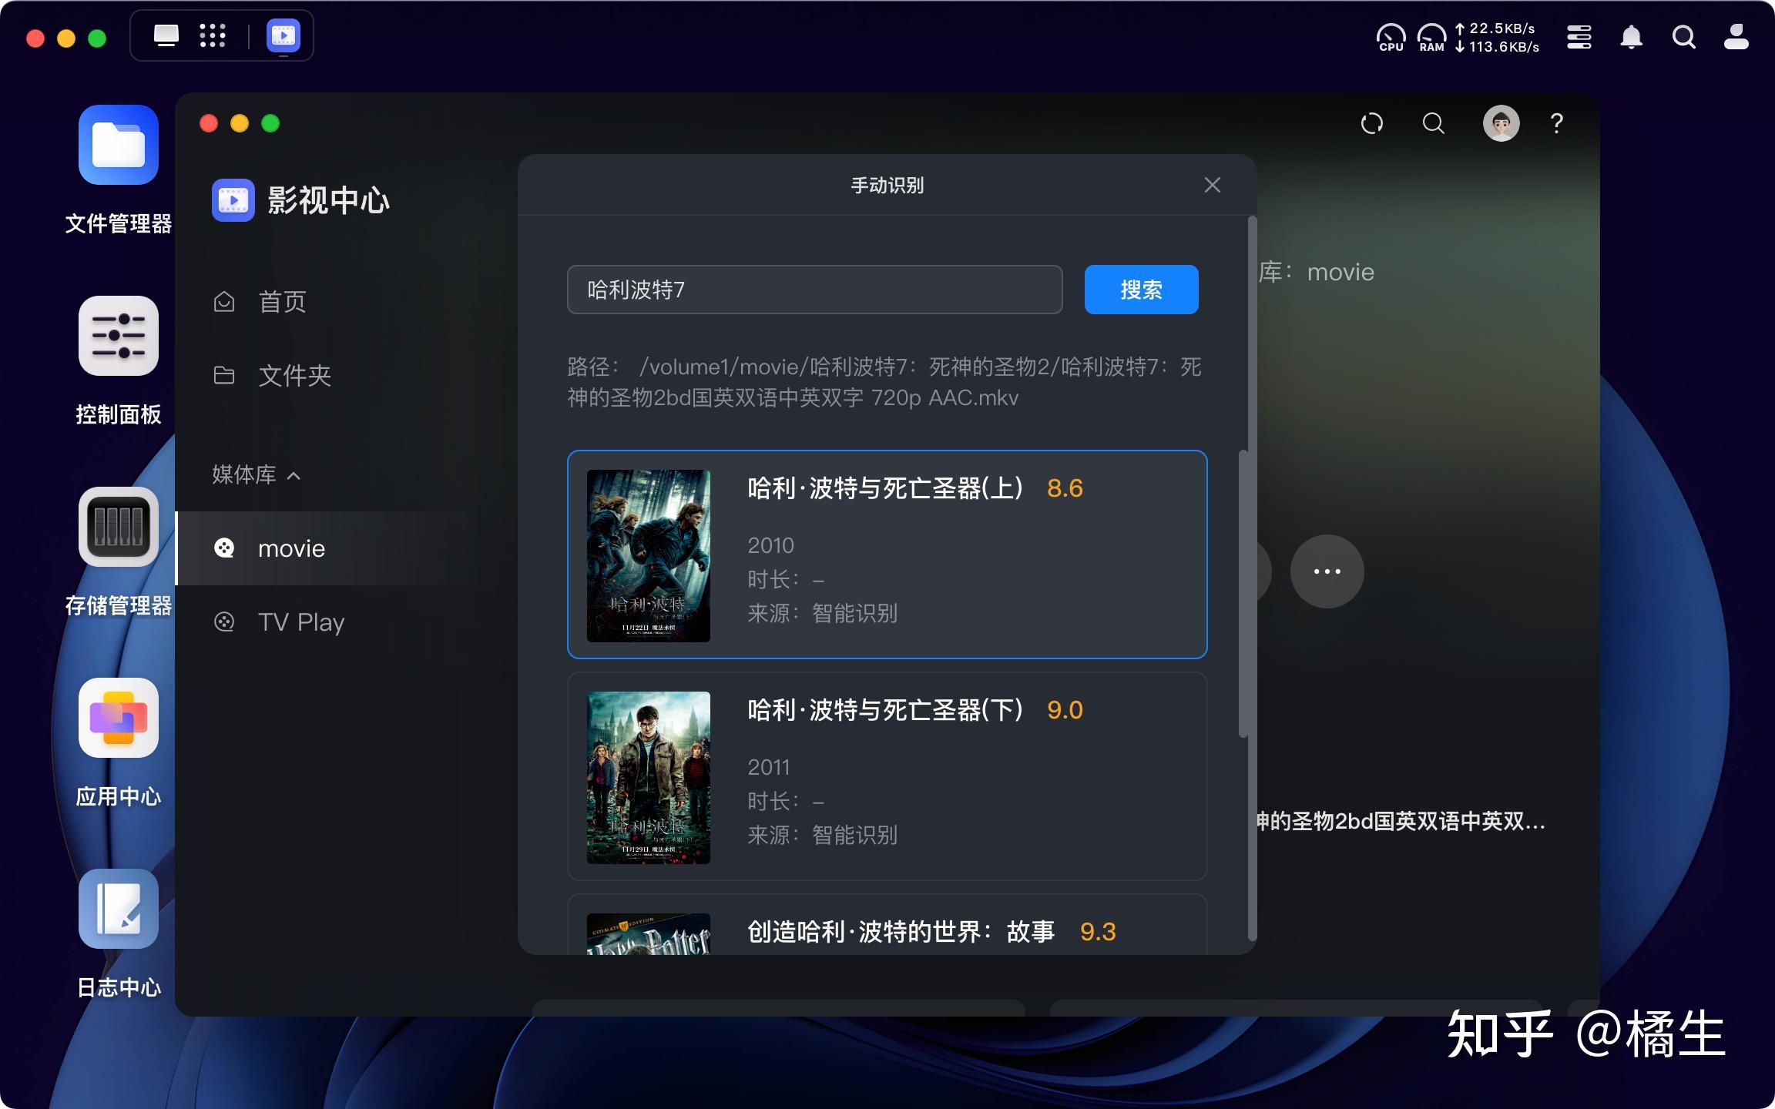The height and width of the screenshot is (1109, 1775).
Task: Open the notification bell in the top bar
Action: [1632, 36]
